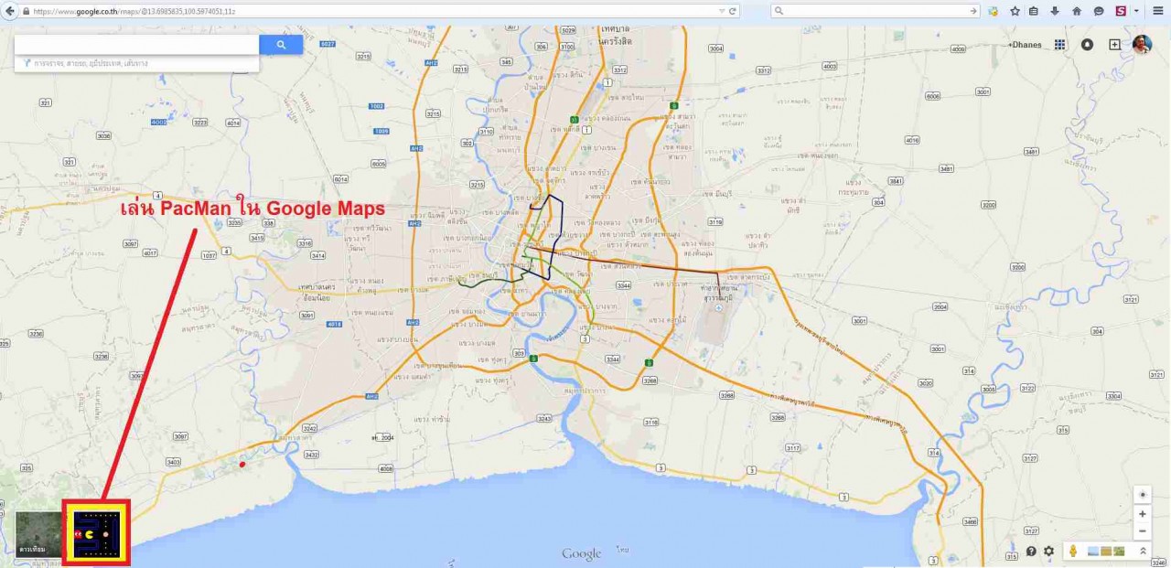Expand the imagery strip with double chevron
Viewport: 1171px width, 568px height.
1143,552
